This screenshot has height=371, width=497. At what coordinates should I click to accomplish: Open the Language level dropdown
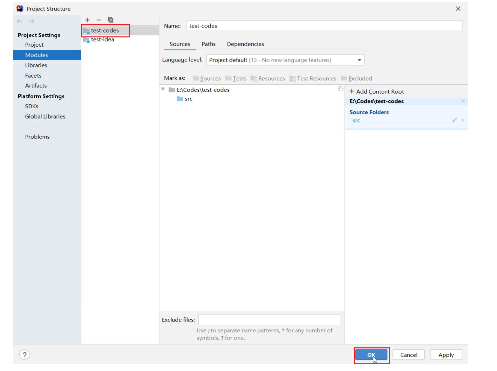pos(285,60)
